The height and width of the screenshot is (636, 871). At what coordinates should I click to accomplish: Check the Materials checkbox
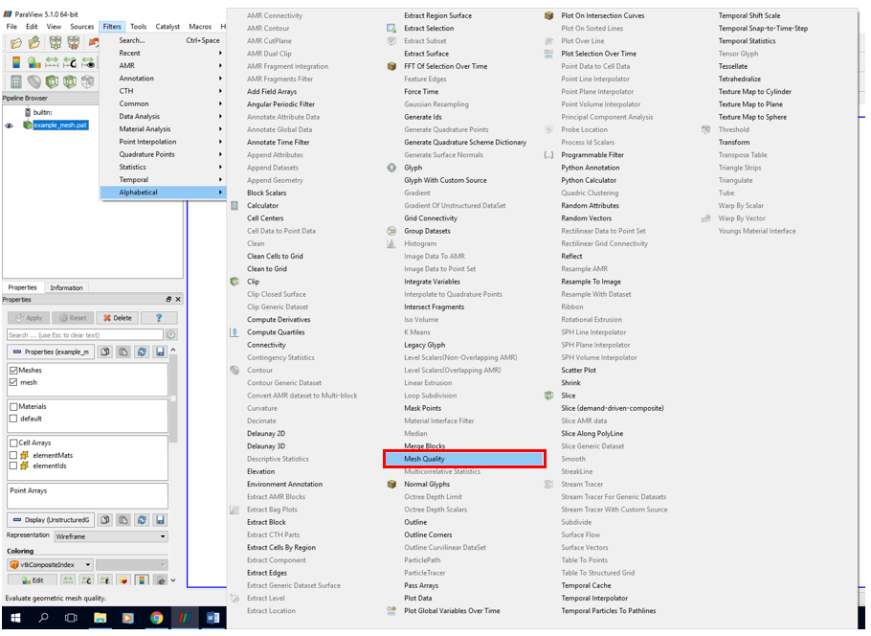(x=13, y=406)
